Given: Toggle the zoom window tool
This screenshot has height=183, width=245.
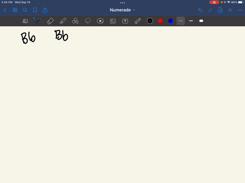Looking at the screenshot, I should (x=25, y=21).
